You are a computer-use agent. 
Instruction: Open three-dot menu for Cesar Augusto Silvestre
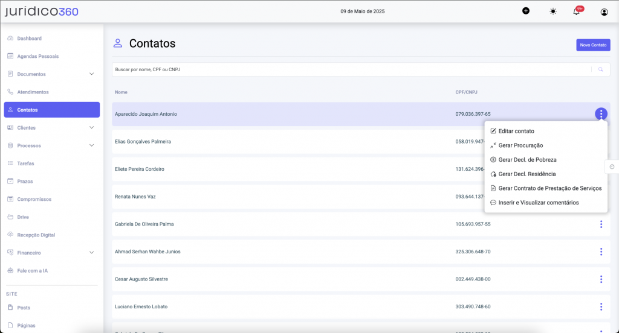pos(601,279)
